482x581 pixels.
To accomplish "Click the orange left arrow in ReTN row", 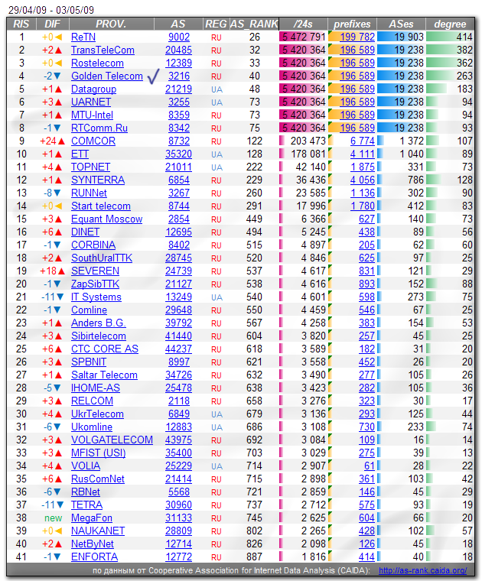I will [58, 37].
